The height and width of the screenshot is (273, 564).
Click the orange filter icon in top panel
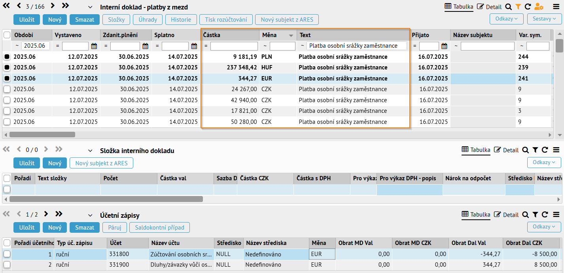point(518,7)
